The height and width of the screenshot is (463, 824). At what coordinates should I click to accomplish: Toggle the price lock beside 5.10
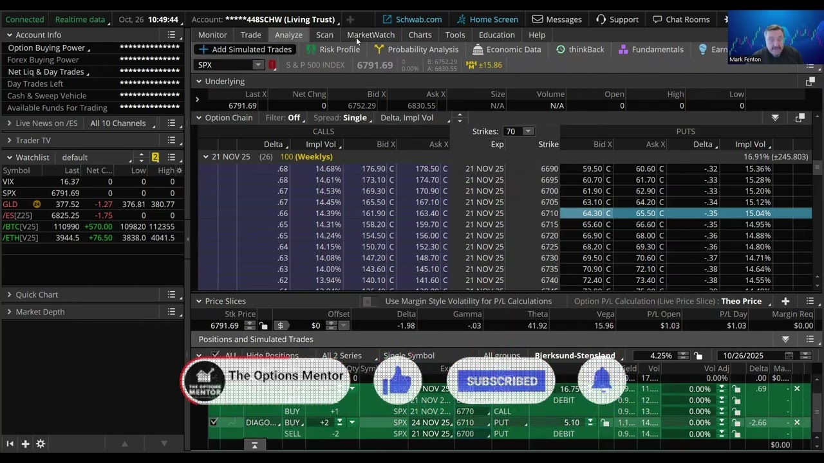point(605,422)
